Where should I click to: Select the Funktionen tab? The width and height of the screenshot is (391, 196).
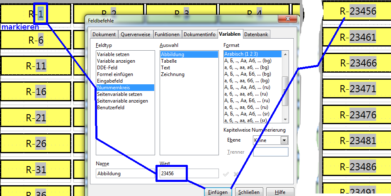[168, 34]
